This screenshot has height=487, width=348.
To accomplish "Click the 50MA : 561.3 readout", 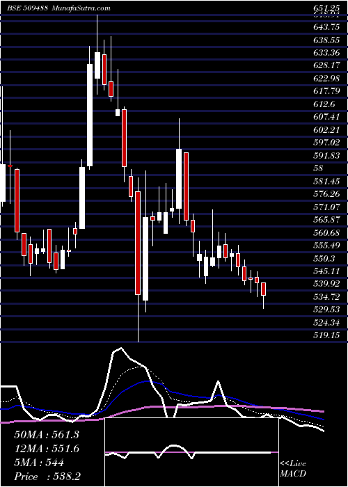I will 47,435.
